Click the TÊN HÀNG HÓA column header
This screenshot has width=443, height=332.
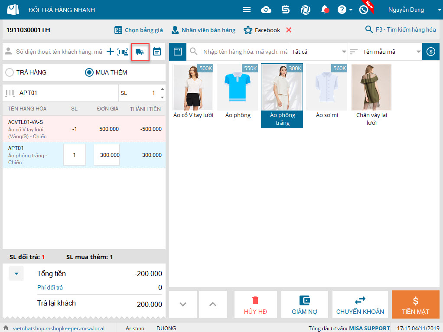[x=27, y=109]
